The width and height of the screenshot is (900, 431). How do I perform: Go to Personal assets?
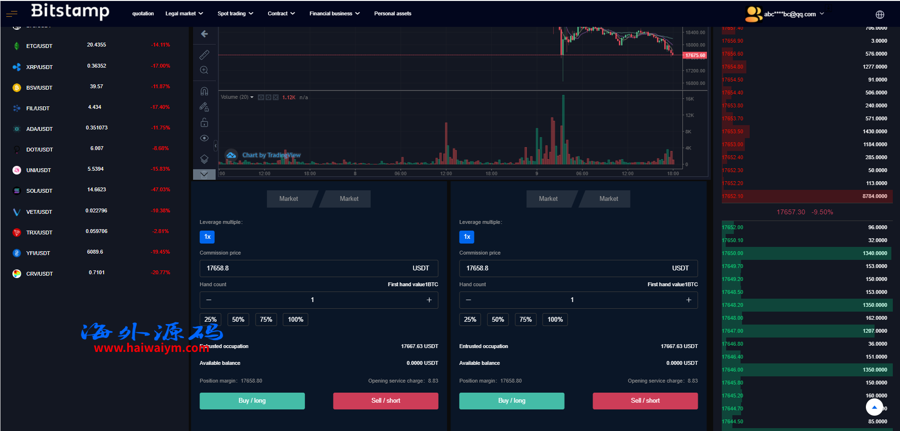coord(392,13)
